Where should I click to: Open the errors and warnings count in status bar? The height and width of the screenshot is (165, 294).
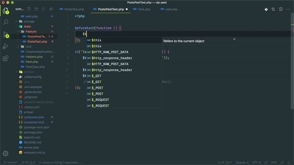(x=28, y=162)
